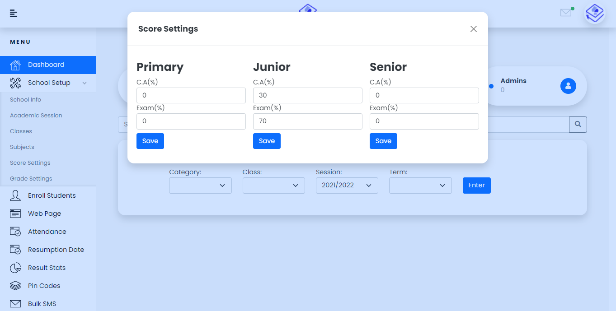Open the Term dropdown
616x311 pixels.
[x=420, y=186]
